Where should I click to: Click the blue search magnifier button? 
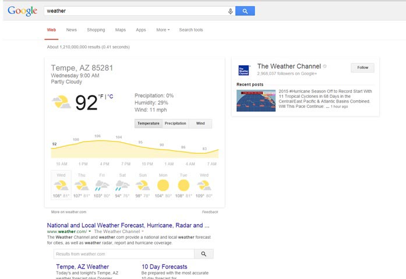pyautogui.click(x=245, y=11)
